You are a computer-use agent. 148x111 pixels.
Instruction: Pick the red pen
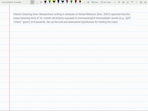76,2
